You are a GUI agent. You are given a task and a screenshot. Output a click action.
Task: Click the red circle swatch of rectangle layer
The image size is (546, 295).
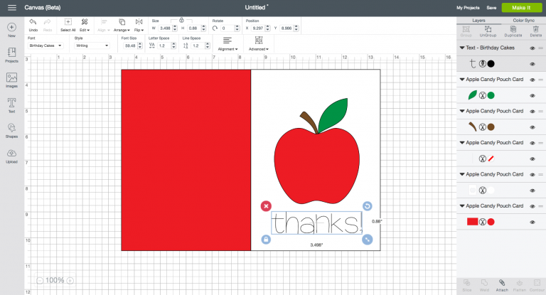pyautogui.click(x=491, y=222)
